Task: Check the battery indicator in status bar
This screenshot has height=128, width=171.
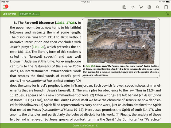Action: point(168,2)
